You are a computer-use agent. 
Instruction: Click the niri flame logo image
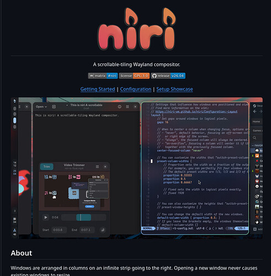tap(136, 29)
